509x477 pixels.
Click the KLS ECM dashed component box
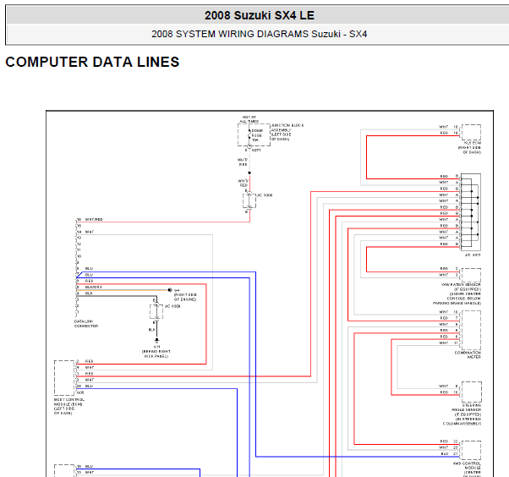click(x=471, y=132)
